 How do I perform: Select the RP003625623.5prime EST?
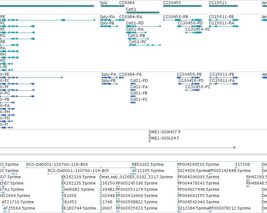tap(117, 211)
